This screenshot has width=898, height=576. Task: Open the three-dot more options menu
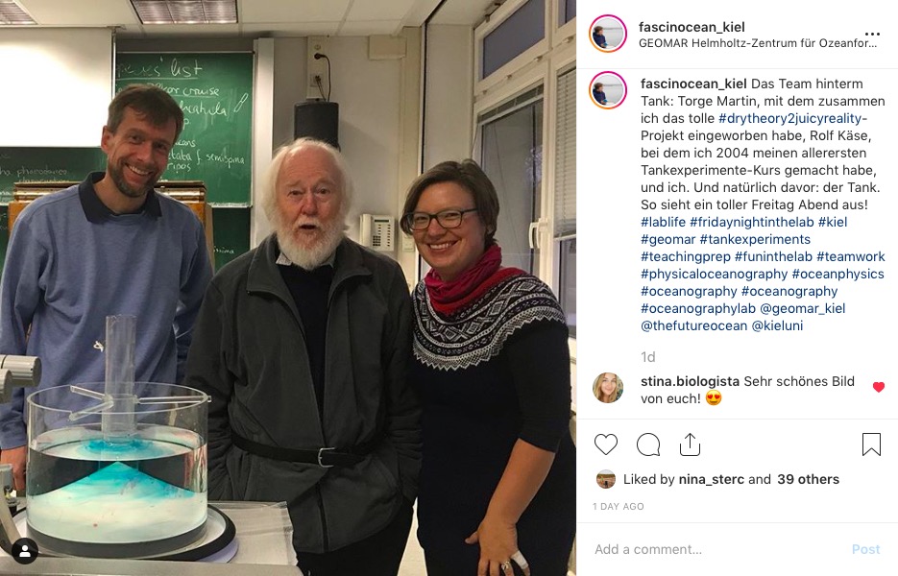tap(872, 35)
